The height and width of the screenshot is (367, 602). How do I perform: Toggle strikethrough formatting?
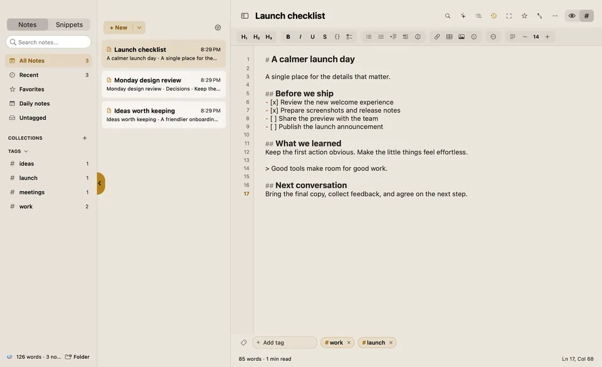[x=325, y=37]
